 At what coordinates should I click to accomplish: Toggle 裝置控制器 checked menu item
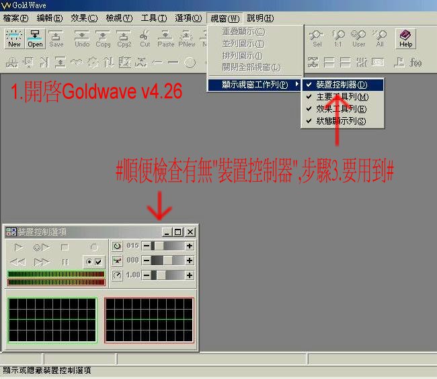pyautogui.click(x=342, y=85)
